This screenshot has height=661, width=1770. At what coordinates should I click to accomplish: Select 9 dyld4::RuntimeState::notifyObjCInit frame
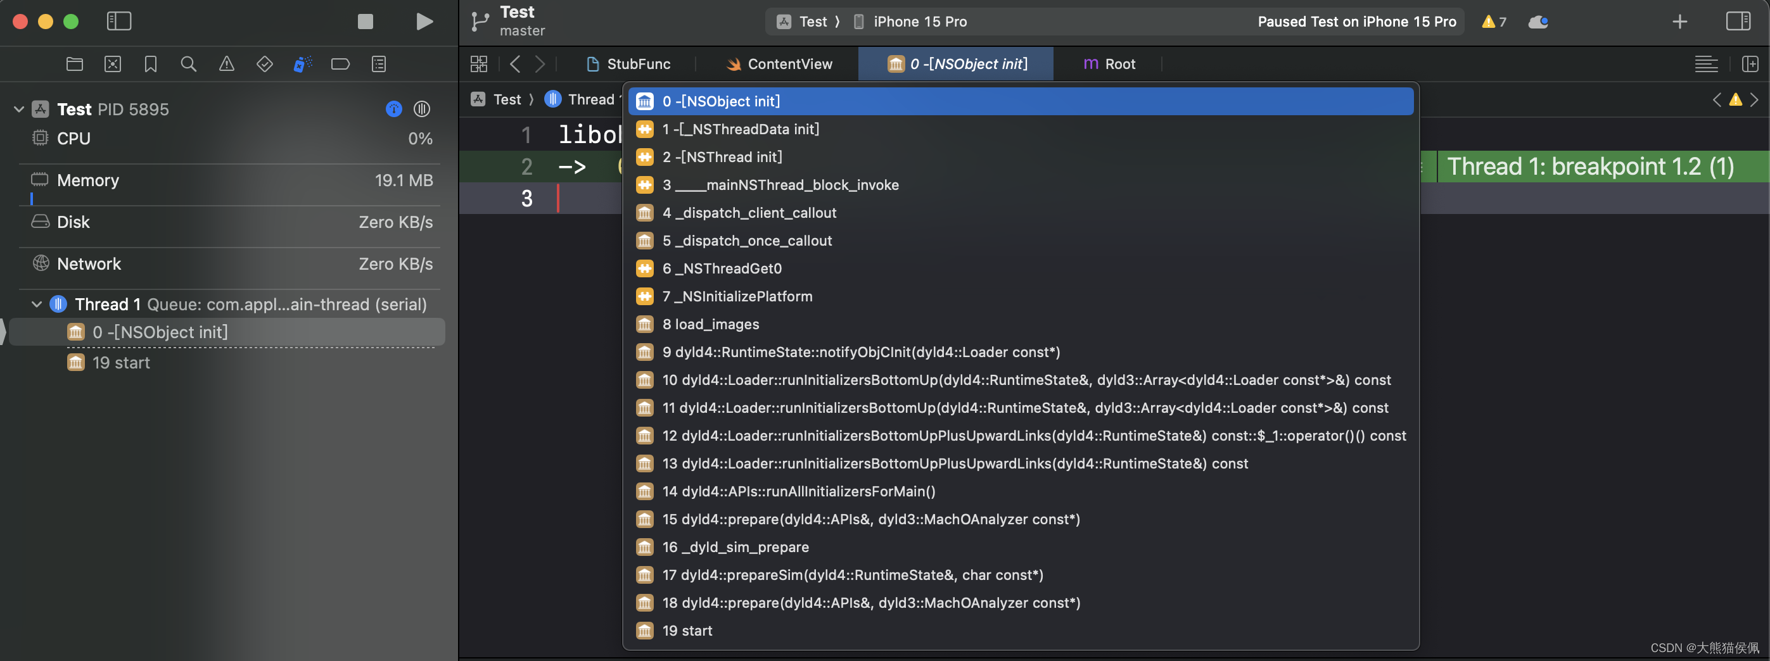1021,352
